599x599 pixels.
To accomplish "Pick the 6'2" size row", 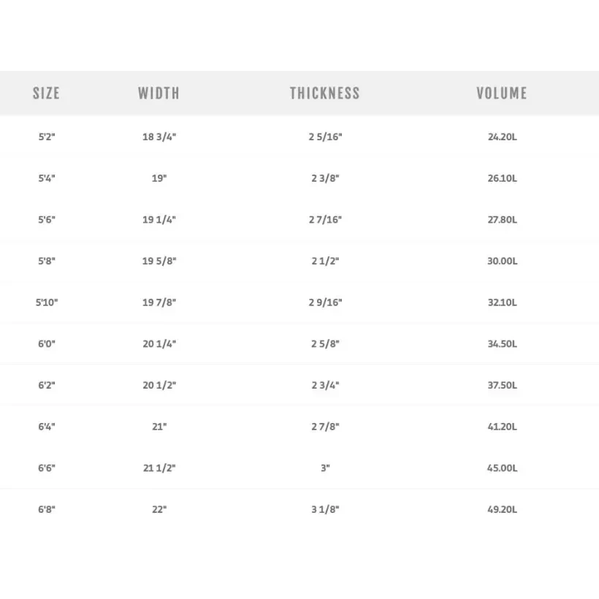I will (47, 385).
